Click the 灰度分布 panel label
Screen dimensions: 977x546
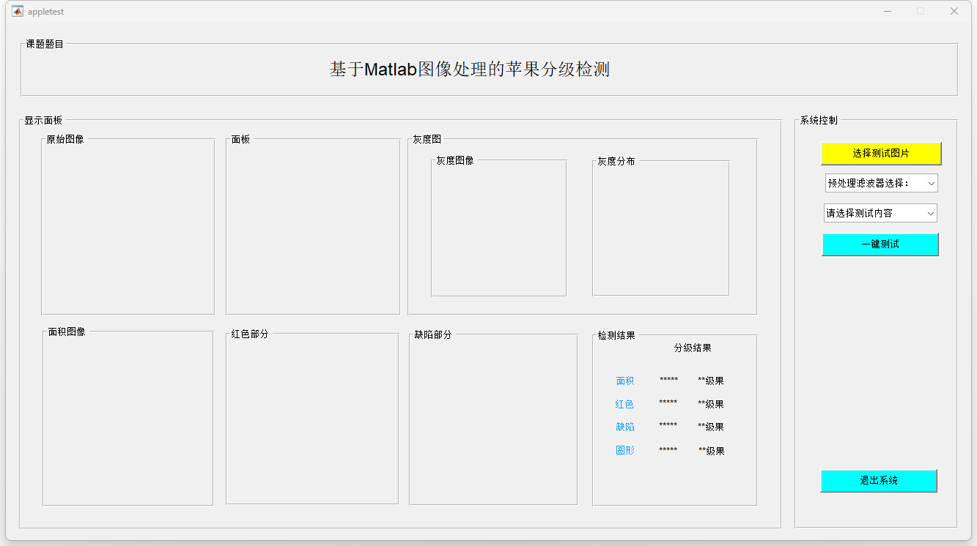(x=616, y=161)
